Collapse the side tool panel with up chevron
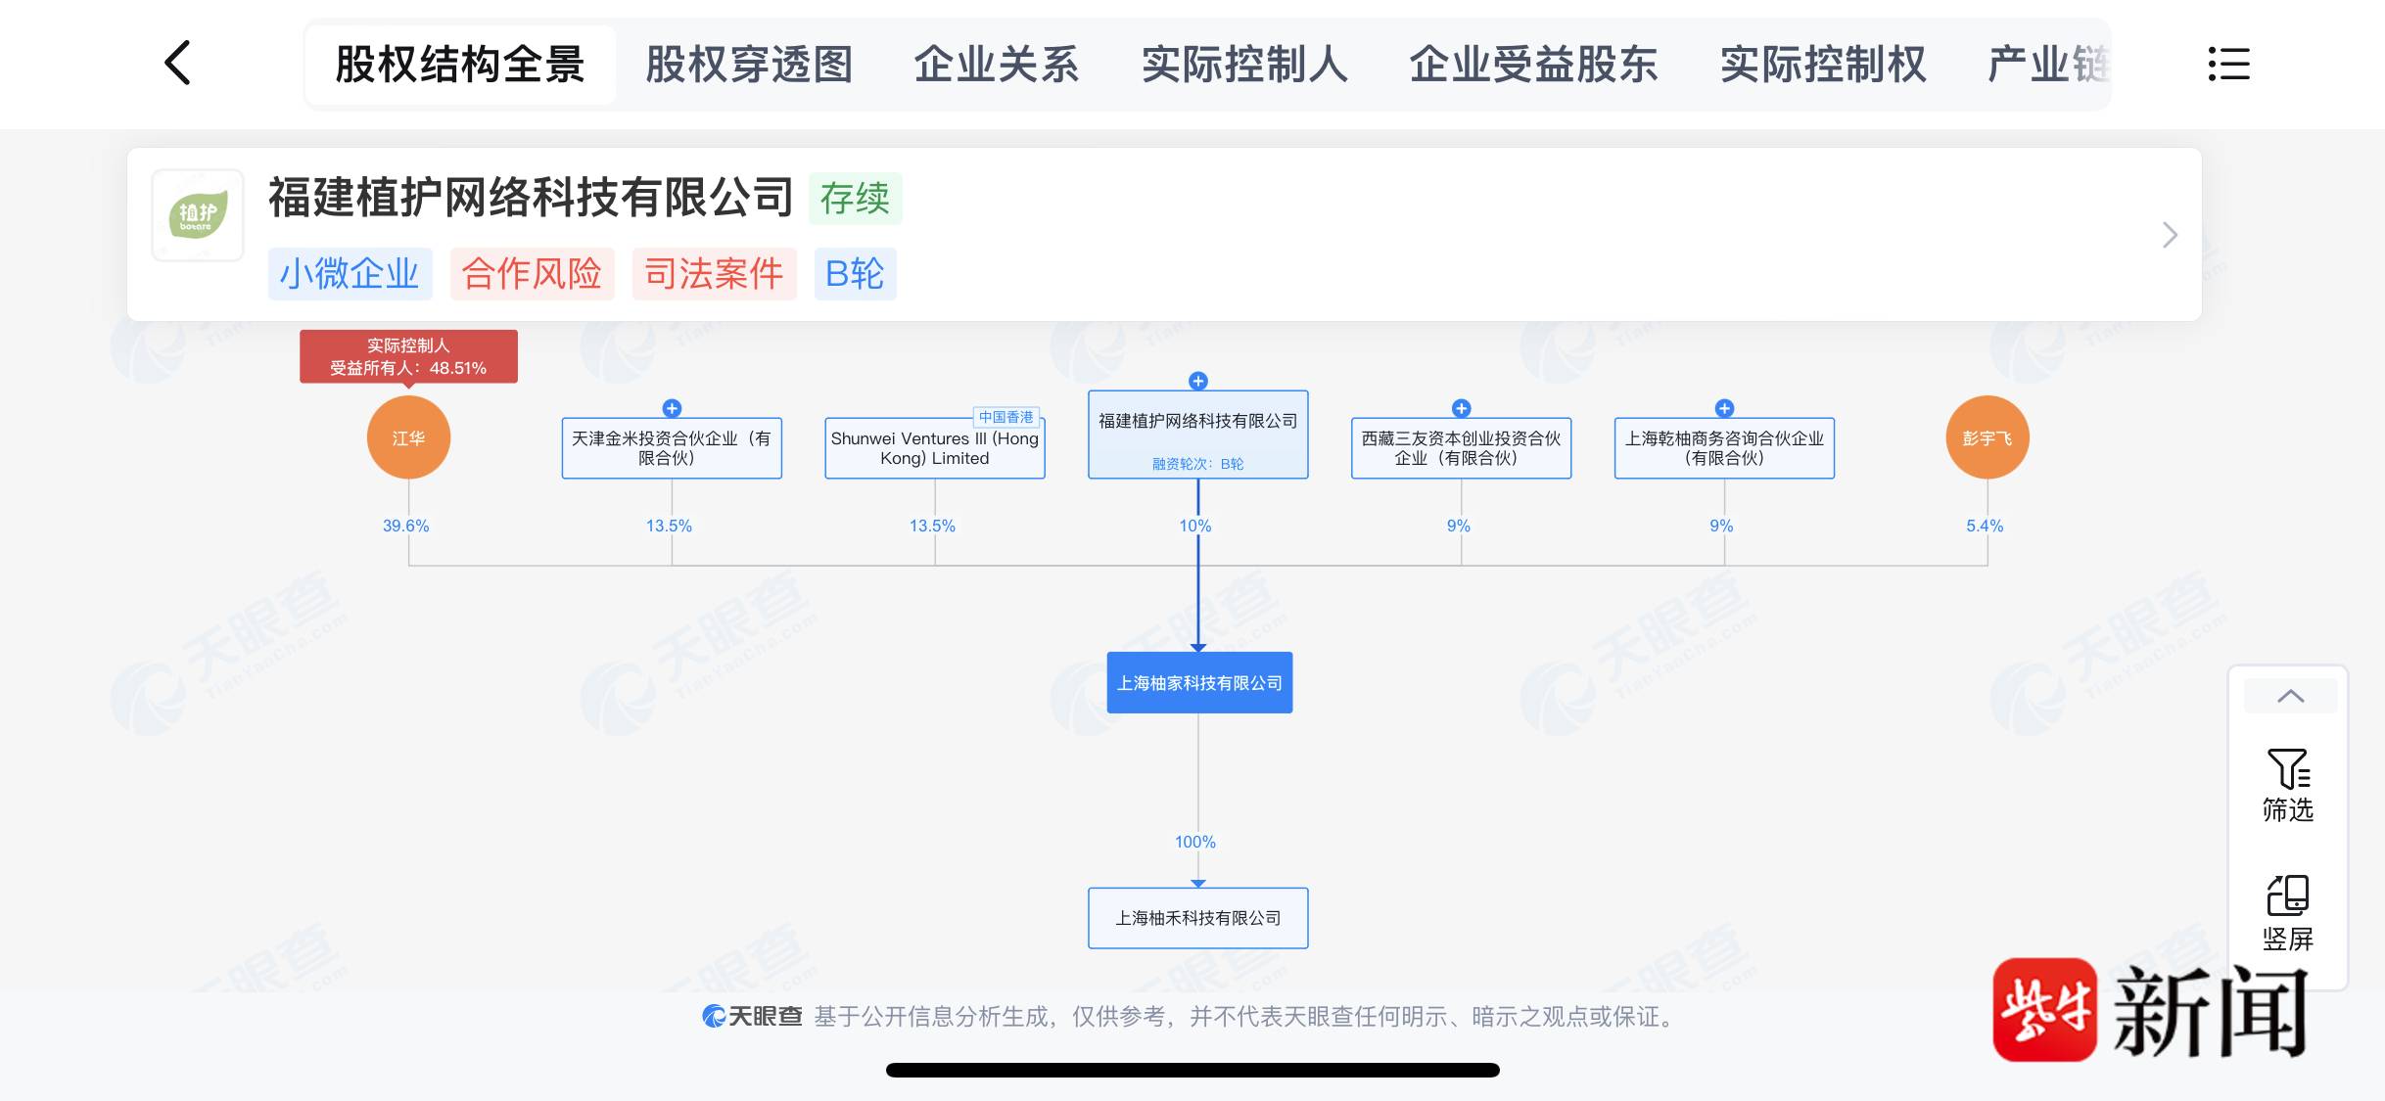Screen dimensions: 2385x1101 (2290, 696)
